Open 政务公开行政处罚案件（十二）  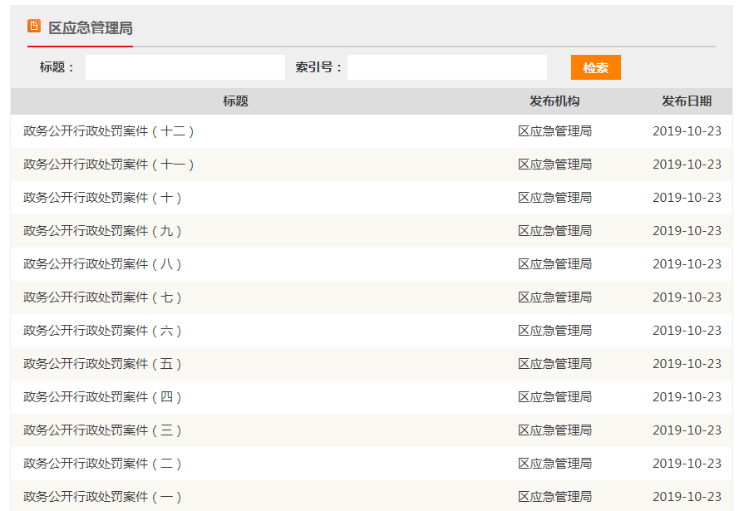coord(109,131)
